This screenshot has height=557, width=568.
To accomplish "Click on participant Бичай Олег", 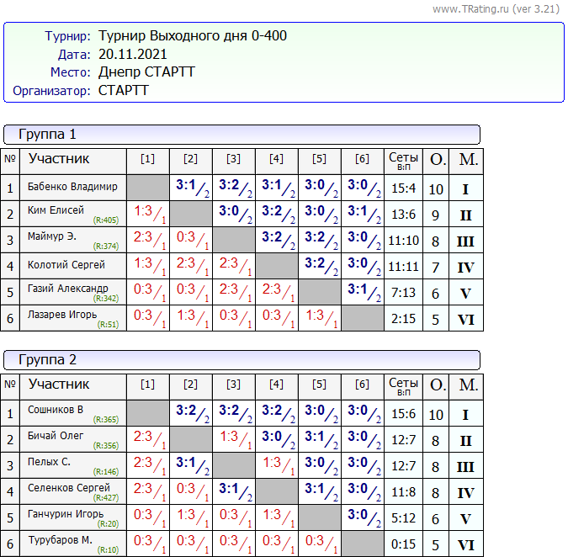I will click(56, 436).
